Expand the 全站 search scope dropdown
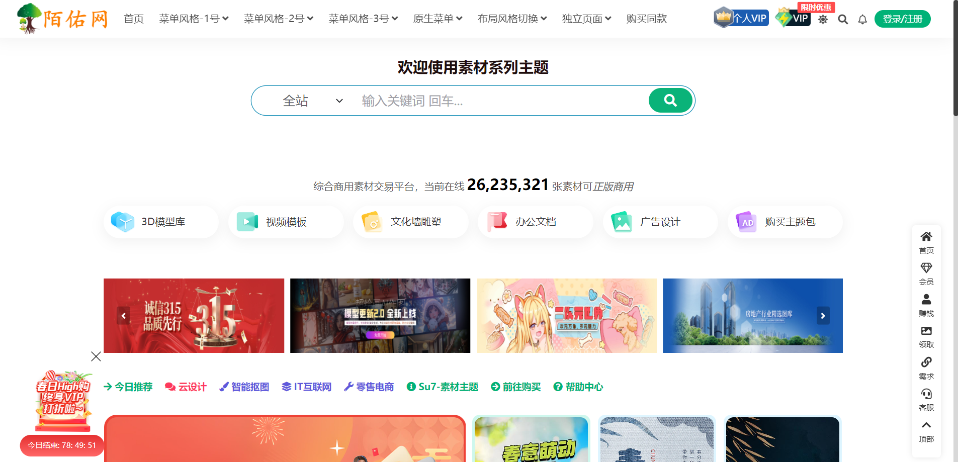 click(312, 101)
